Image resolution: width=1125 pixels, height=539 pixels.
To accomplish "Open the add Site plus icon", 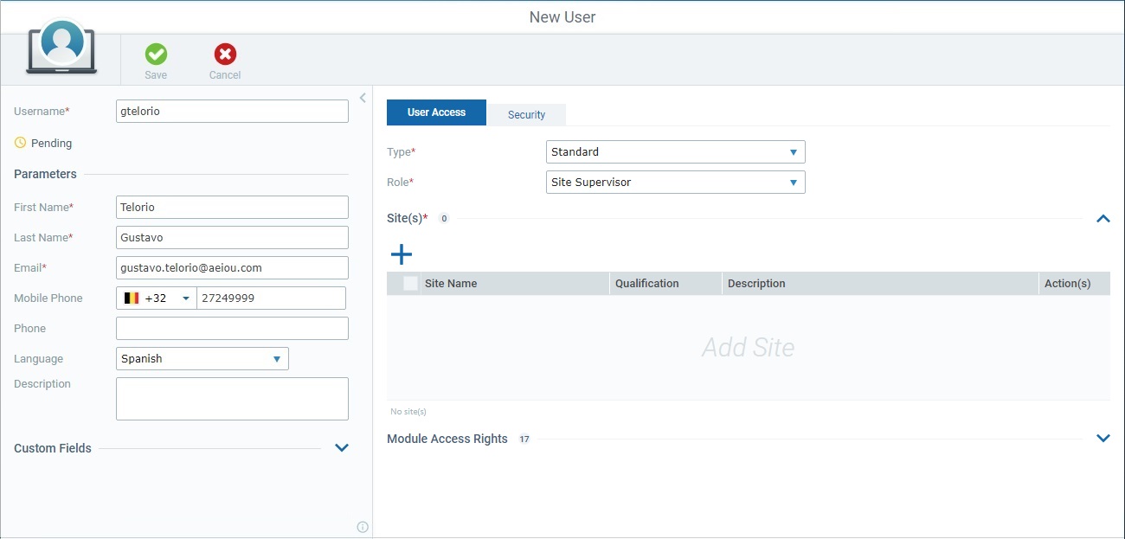I will (402, 253).
